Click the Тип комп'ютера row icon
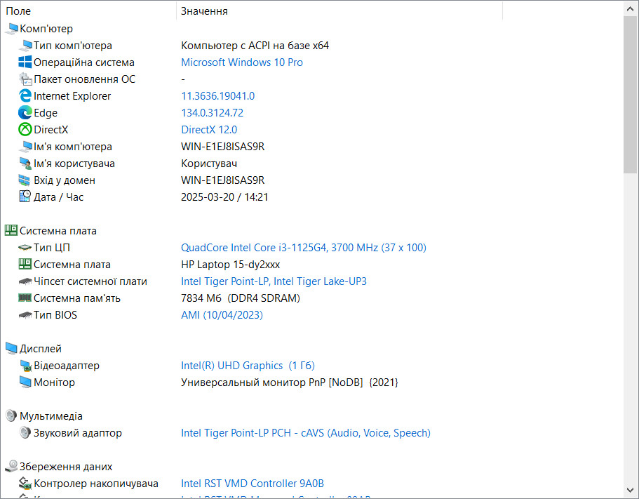This screenshot has height=499, width=639. pos(25,45)
